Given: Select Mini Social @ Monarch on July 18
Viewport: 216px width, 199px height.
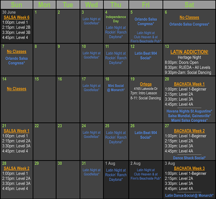Looking at the screenshot, I should coord(116,88).
